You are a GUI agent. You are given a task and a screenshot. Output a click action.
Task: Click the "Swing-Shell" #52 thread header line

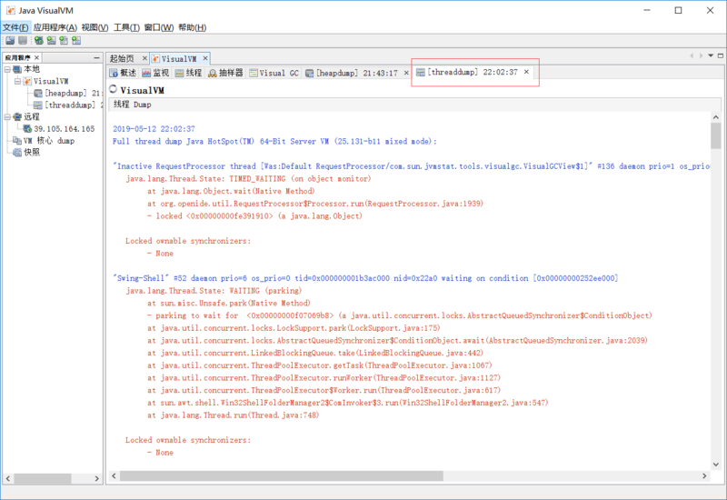(x=365, y=278)
